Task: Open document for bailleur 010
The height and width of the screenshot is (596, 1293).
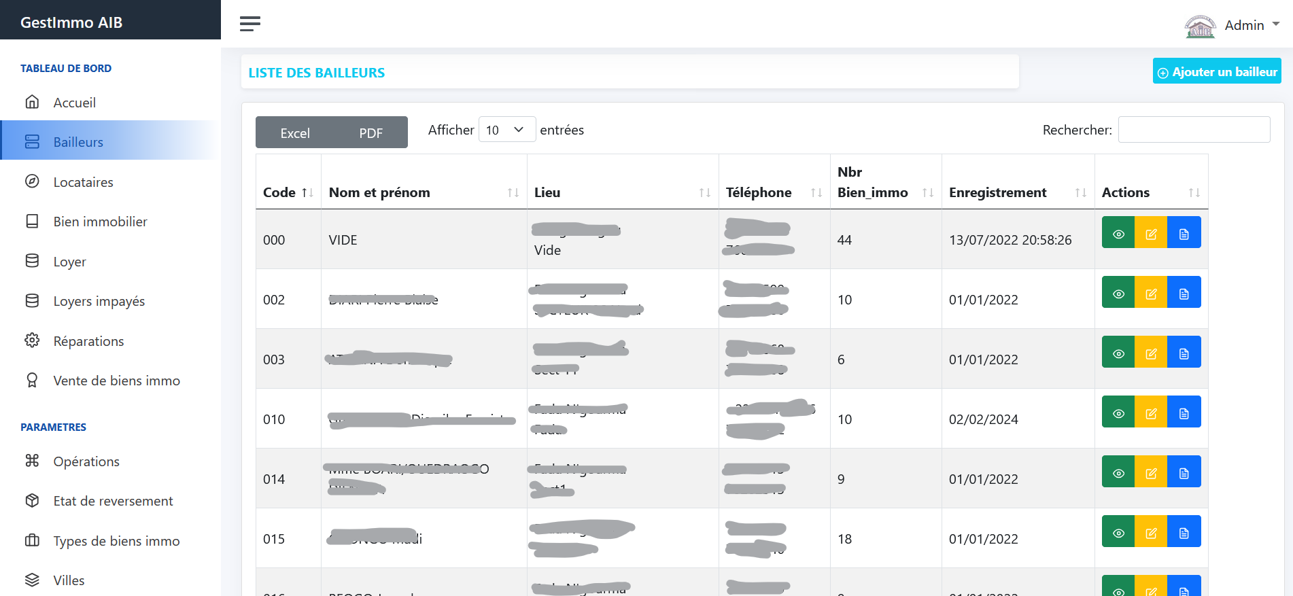Action: [x=1184, y=412]
